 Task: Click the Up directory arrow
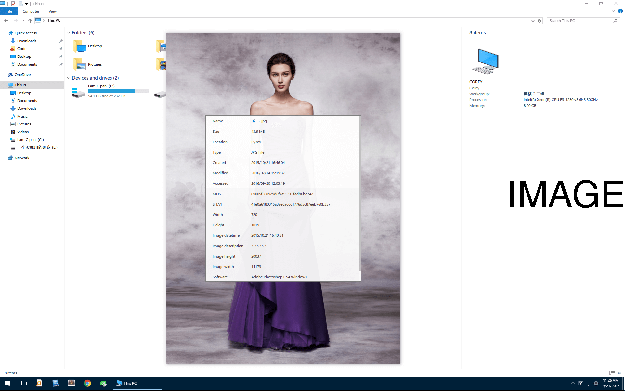pos(30,21)
